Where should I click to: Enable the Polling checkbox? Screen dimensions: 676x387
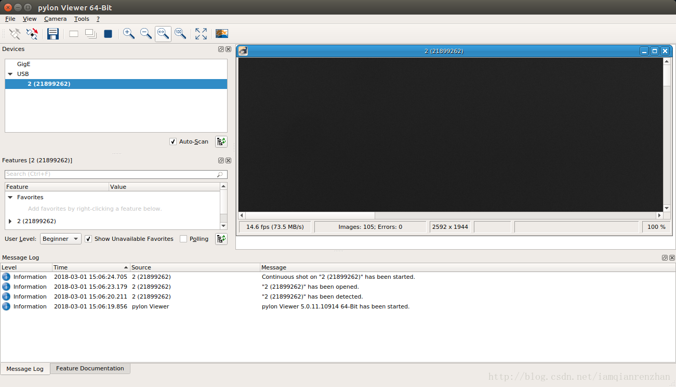(x=183, y=239)
